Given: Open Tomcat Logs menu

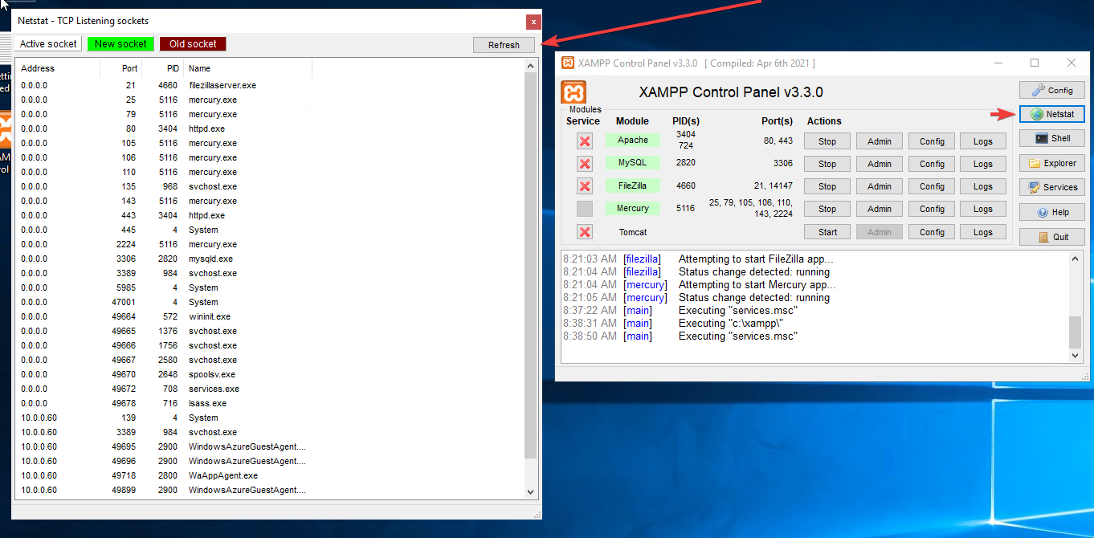Looking at the screenshot, I should point(983,232).
